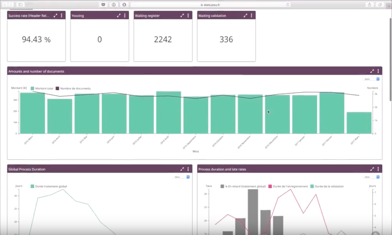Show all Safari tabs overview

pyautogui.click(x=380, y=5)
